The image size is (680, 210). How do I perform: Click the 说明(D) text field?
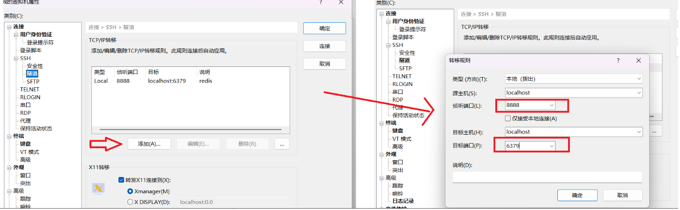coord(548,177)
